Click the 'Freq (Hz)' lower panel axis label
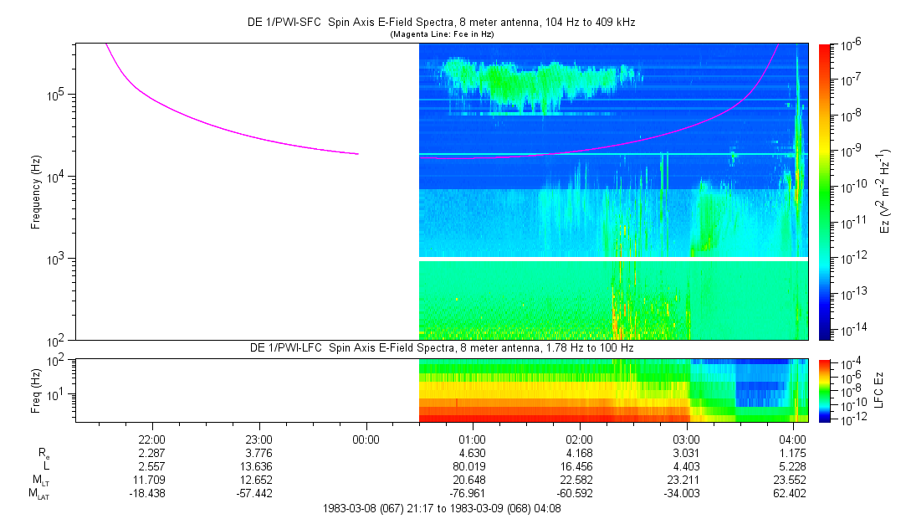 pos(37,389)
